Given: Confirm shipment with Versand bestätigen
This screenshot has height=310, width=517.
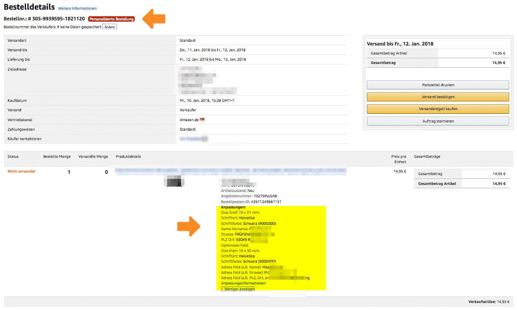Looking at the screenshot, I should click(x=438, y=97).
